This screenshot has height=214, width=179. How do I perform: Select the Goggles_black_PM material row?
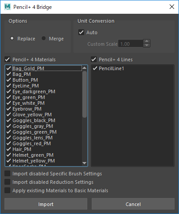coord(44,120)
